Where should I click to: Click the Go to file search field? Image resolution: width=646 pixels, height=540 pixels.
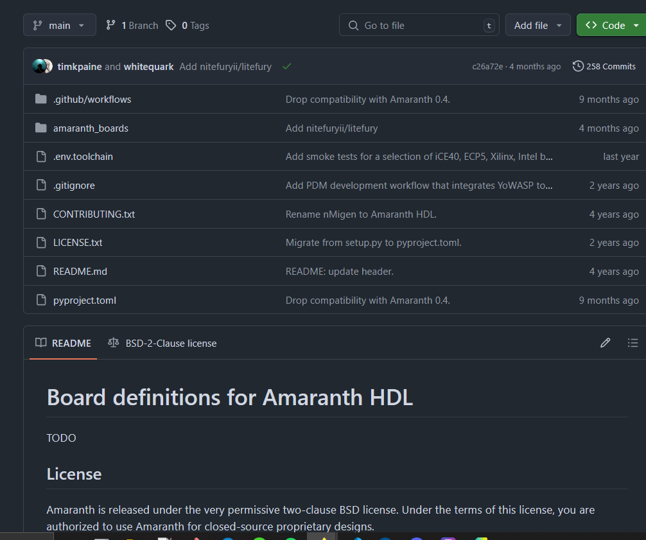click(419, 25)
